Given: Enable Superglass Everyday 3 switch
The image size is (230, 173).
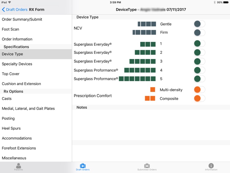Looking at the screenshot, I should [200, 61].
